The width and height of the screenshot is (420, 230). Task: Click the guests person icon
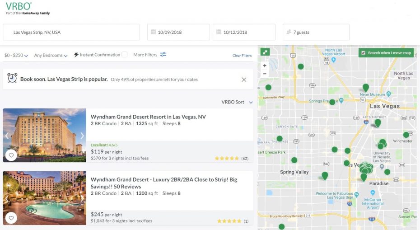coord(289,32)
